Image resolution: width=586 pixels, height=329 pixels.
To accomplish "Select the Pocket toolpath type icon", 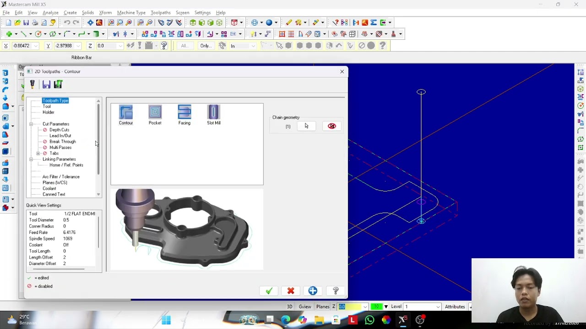I will (x=155, y=115).
